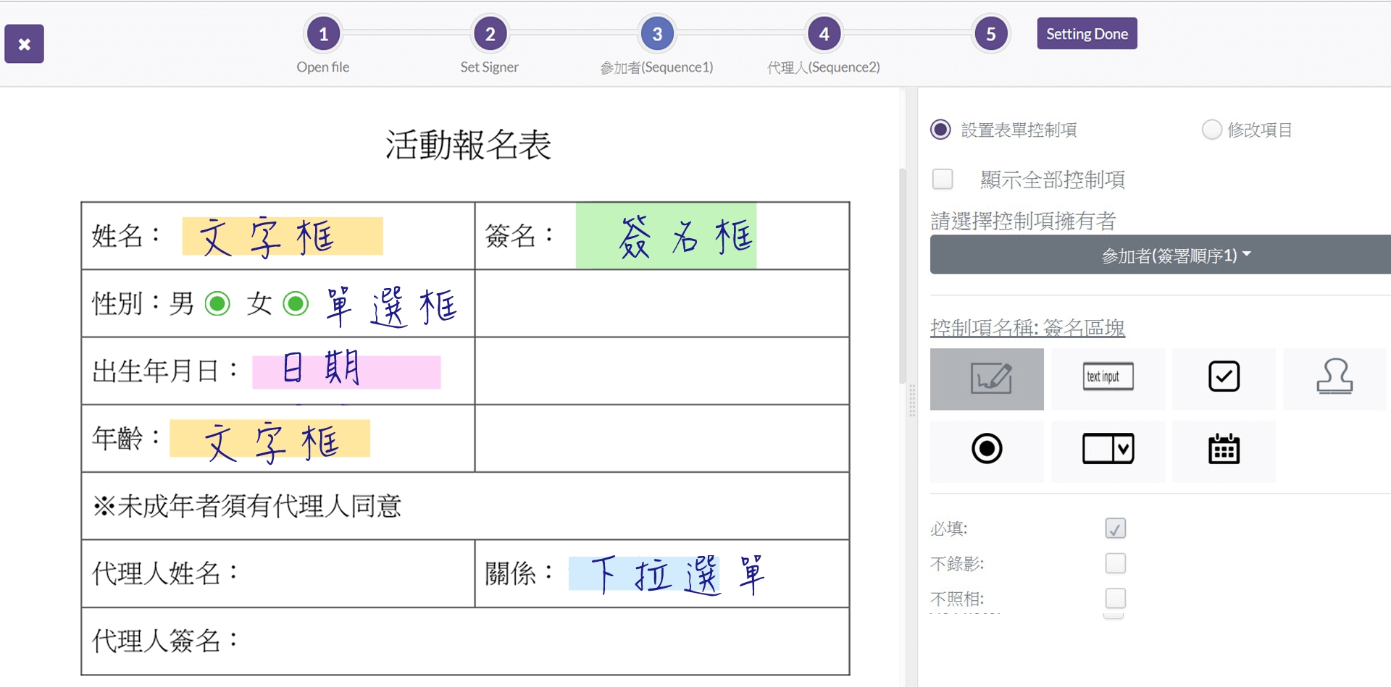
Task: Select the 修改項目 radio option
Action: pyautogui.click(x=1211, y=130)
